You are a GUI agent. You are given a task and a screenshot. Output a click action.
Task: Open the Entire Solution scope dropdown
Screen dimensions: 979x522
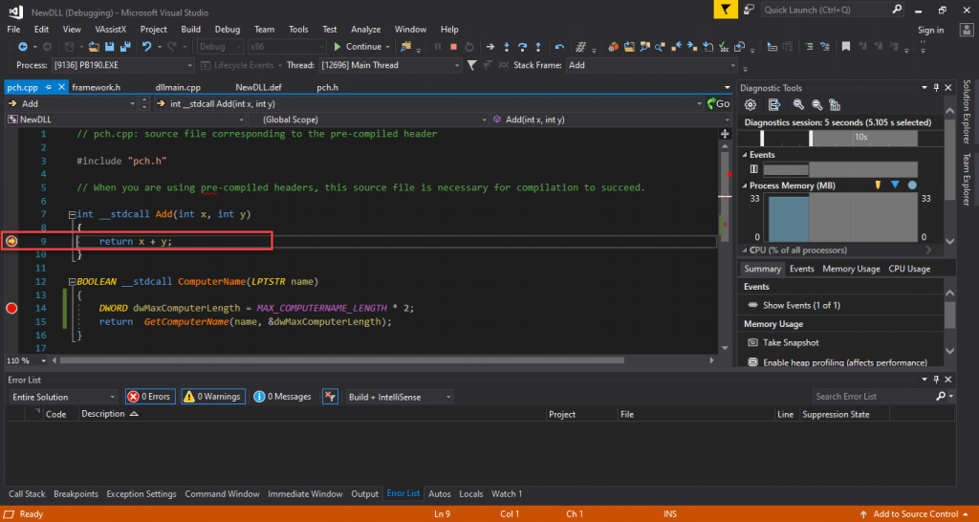61,397
